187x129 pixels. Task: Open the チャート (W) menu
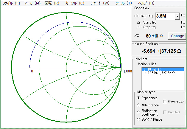(100, 3)
